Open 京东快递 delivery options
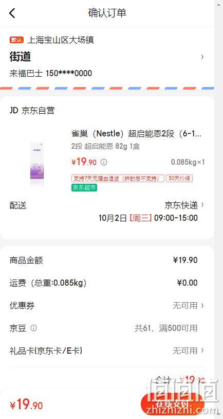 click(x=184, y=205)
